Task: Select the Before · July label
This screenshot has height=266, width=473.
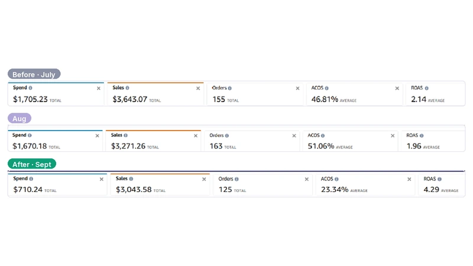Action: pyautogui.click(x=34, y=74)
